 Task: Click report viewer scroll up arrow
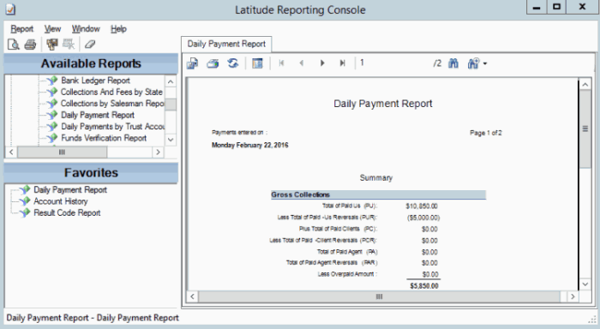coord(585,84)
